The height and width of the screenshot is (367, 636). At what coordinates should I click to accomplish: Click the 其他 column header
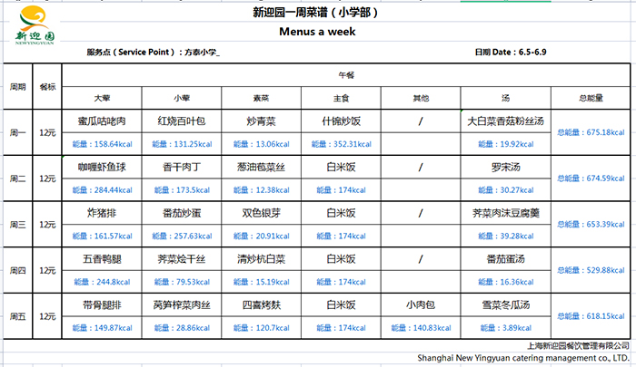pyautogui.click(x=421, y=98)
